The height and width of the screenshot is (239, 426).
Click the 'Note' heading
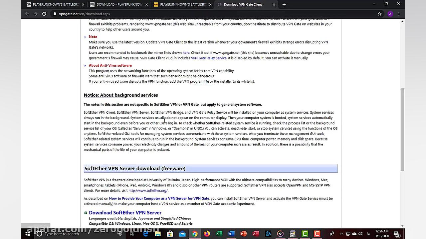click(93, 37)
